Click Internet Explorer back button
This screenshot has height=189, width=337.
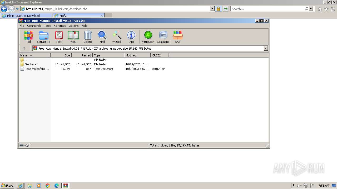tap(4, 9)
